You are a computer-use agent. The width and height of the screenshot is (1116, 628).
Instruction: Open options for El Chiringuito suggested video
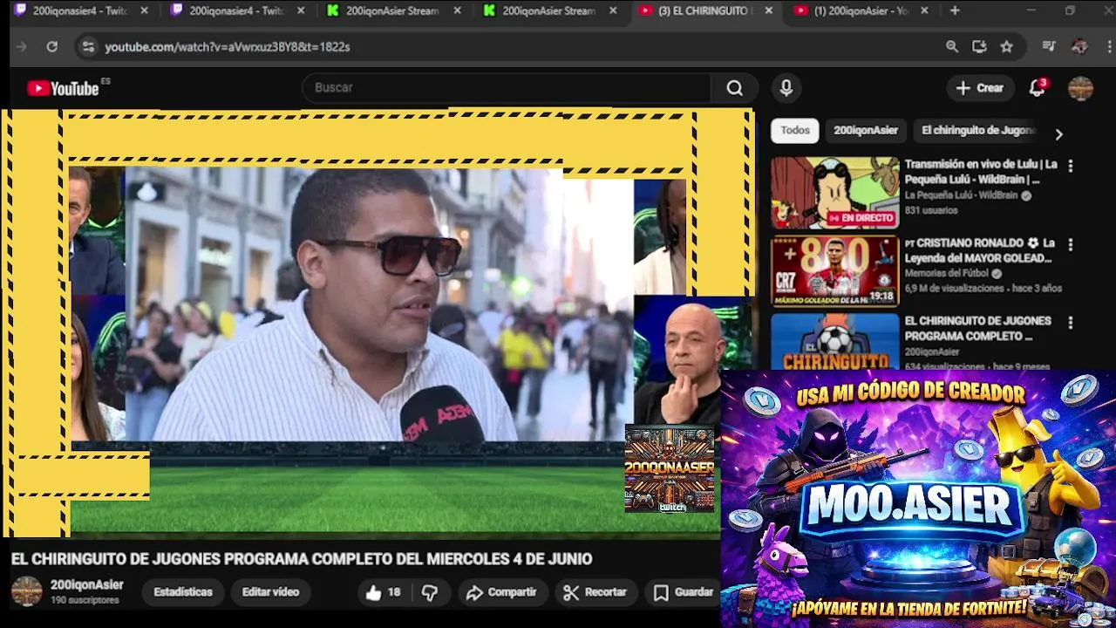[x=1071, y=323]
